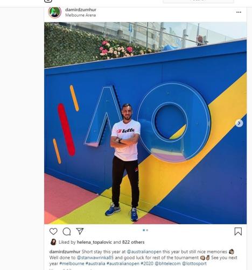Open comments with the speech bubble icon
This screenshot has height=270, width=252.
pos(67,231)
